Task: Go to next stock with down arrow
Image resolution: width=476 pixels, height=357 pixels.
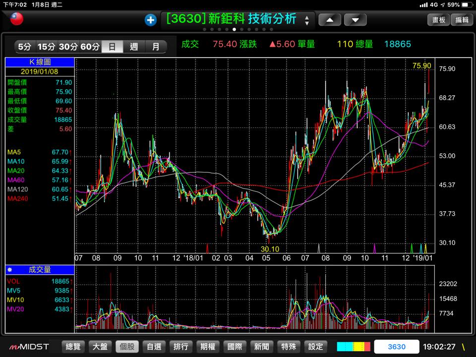Action: click(x=355, y=20)
